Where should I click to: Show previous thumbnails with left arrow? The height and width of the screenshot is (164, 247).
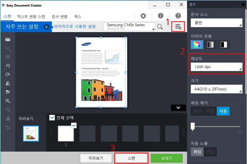(51, 132)
